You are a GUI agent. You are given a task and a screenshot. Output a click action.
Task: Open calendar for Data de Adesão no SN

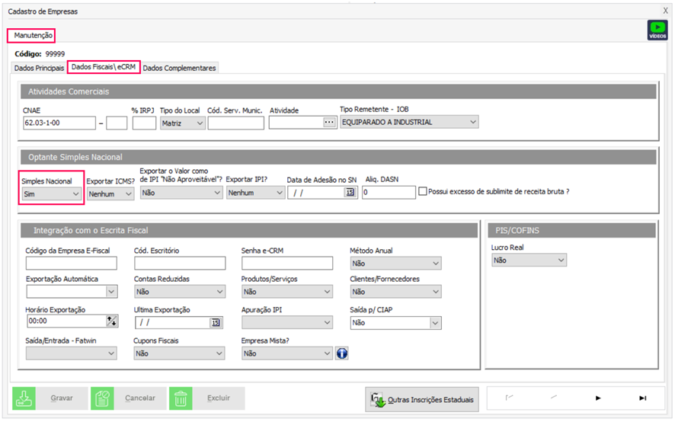pos(350,193)
